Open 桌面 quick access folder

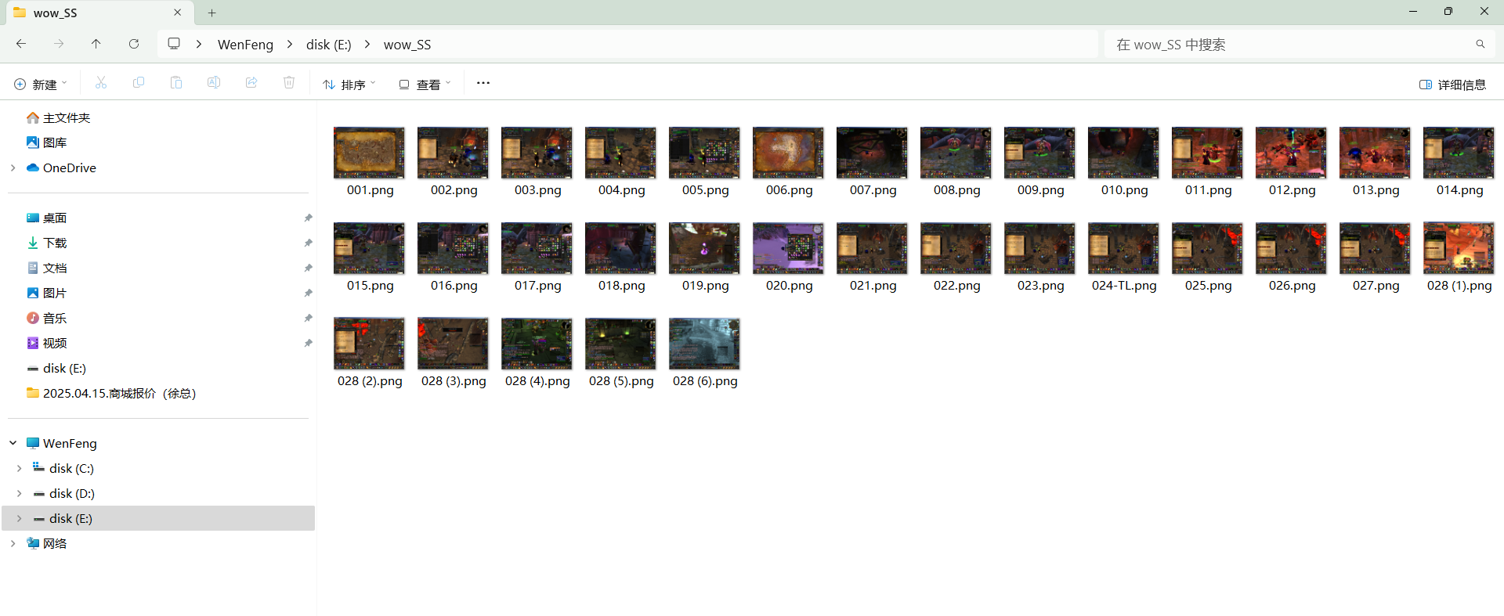tap(47, 218)
